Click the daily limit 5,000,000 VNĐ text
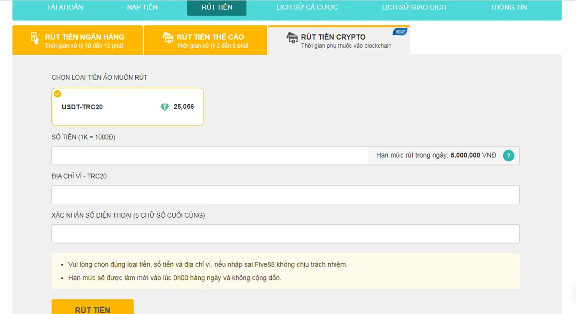The image size is (576, 314). click(x=436, y=155)
